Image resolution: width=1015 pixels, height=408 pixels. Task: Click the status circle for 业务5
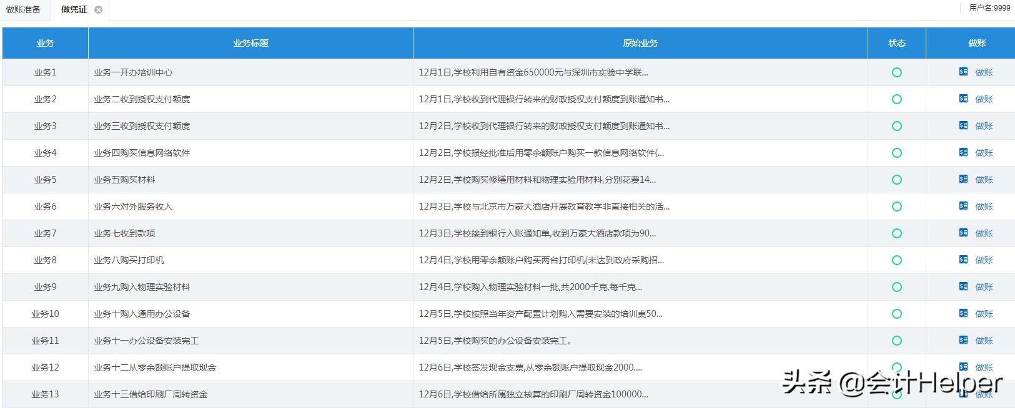[897, 180]
